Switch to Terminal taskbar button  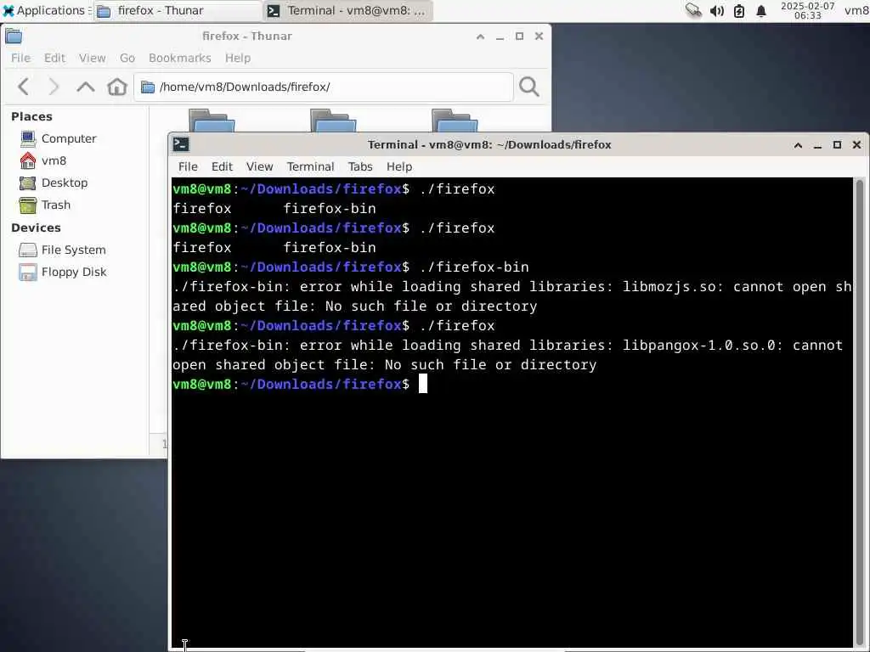coord(347,10)
